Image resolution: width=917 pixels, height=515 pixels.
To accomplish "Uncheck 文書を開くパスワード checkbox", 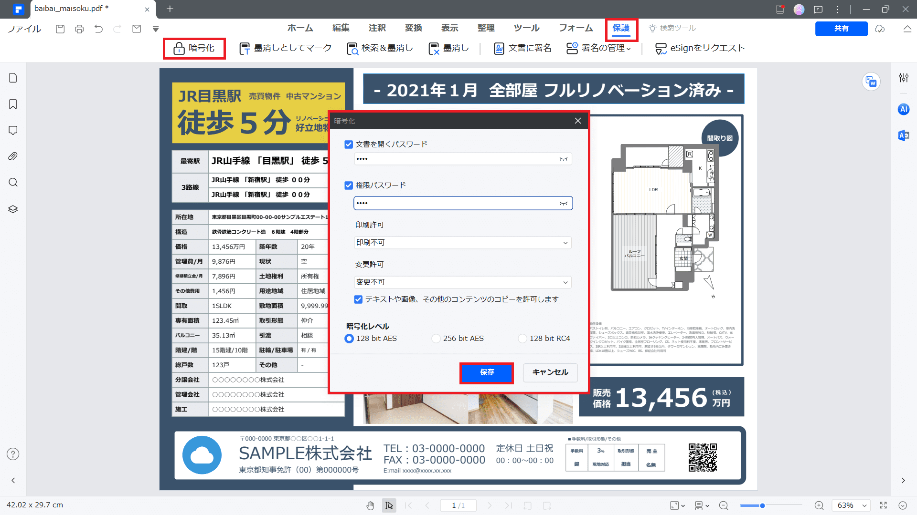I will tap(349, 144).
